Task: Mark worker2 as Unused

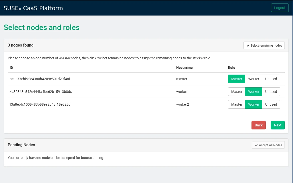Action: click(x=271, y=104)
